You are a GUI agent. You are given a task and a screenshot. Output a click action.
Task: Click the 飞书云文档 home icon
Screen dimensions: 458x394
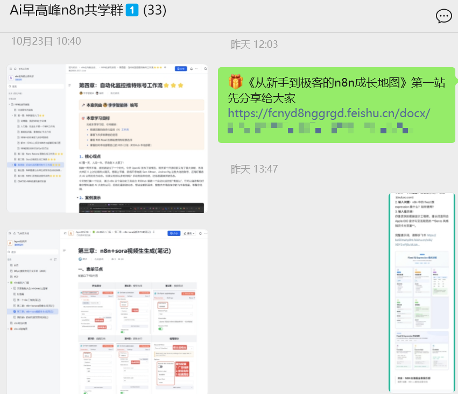pos(15,68)
